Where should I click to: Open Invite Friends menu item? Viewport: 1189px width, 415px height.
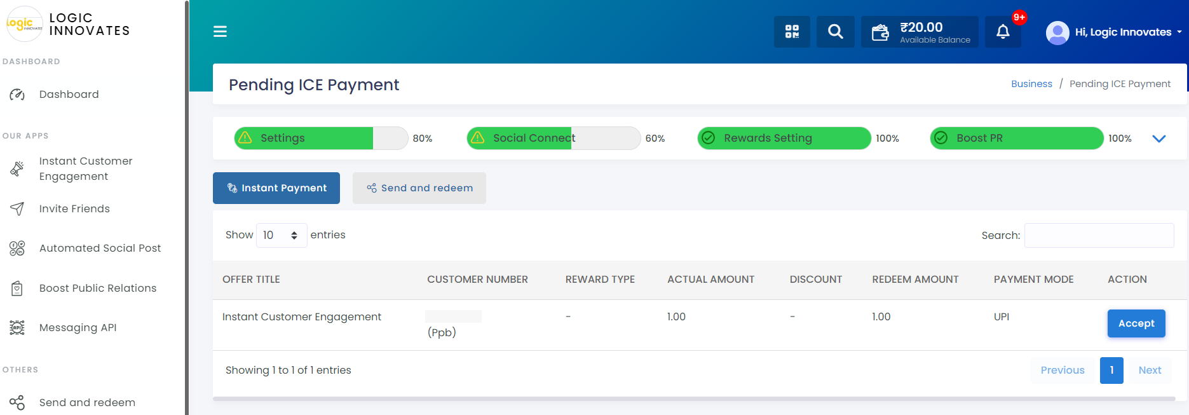74,208
